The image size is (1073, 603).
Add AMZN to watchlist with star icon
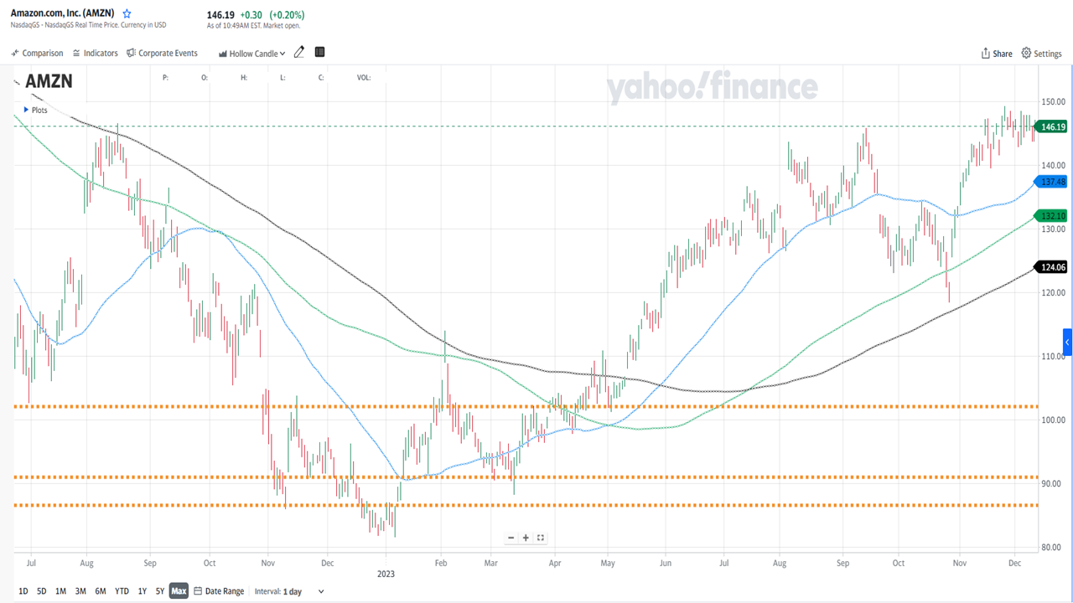point(127,14)
